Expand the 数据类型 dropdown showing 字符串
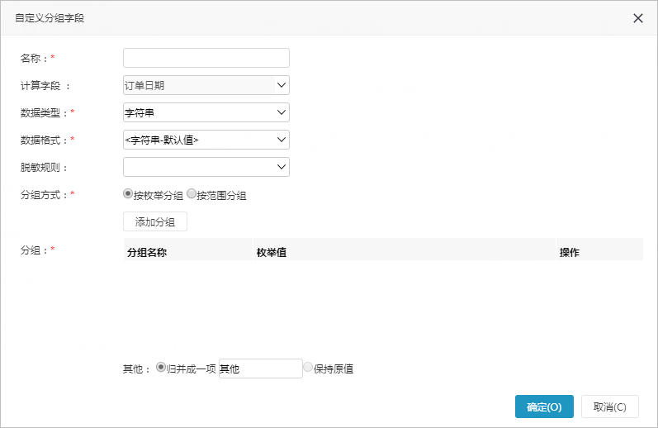Image resolution: width=658 pixels, height=428 pixels. (x=206, y=112)
